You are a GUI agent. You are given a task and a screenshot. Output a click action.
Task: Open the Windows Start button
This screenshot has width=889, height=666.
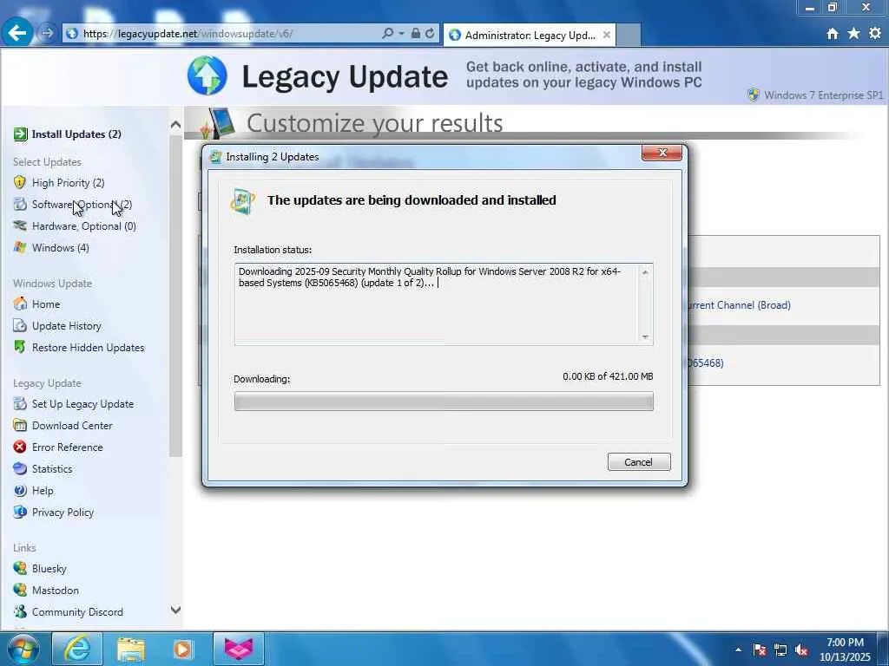[x=23, y=649]
